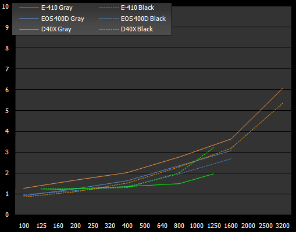Click the 400 ISO axis label

(x=127, y=226)
